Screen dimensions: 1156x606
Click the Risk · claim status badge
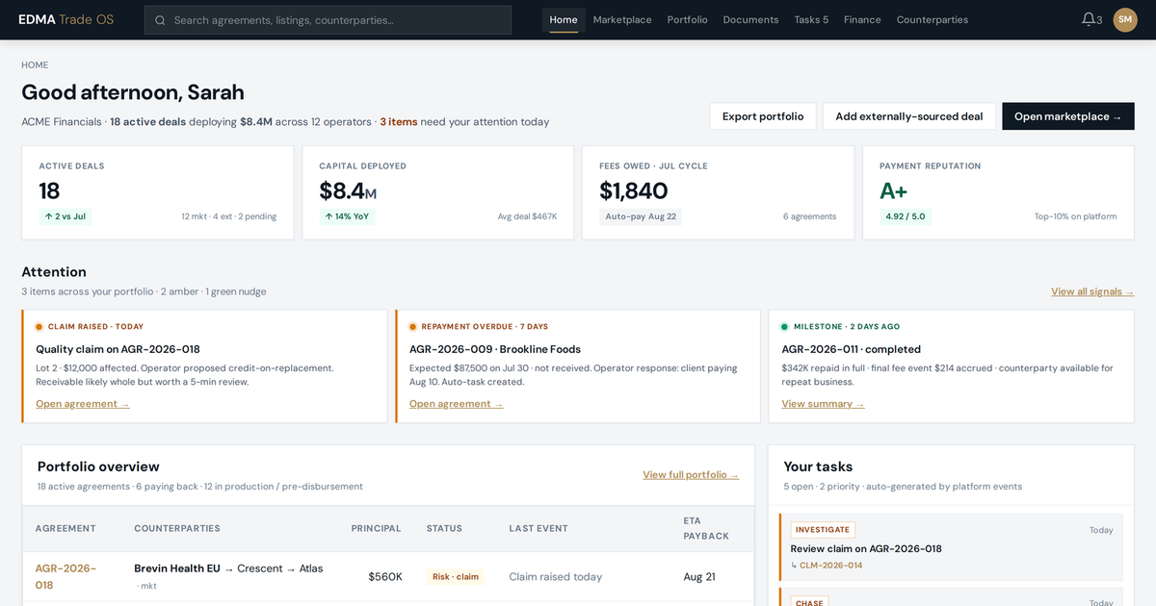pyautogui.click(x=456, y=577)
